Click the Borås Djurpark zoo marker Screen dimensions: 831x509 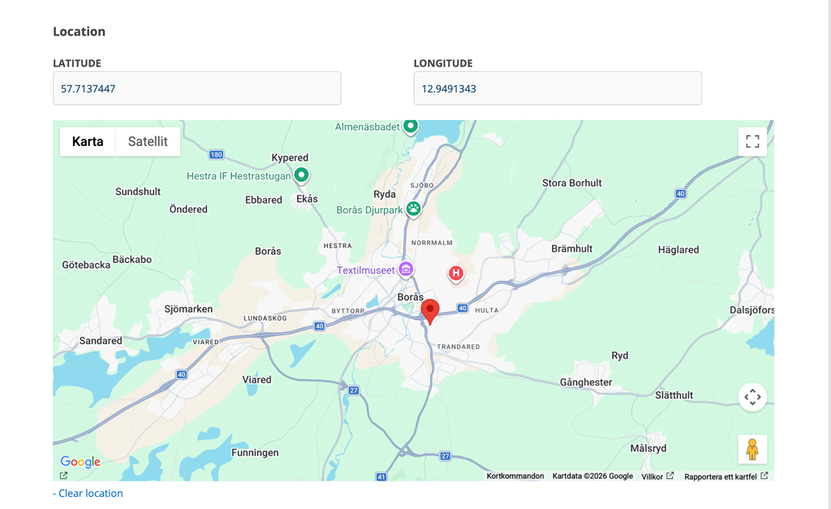coord(414,209)
